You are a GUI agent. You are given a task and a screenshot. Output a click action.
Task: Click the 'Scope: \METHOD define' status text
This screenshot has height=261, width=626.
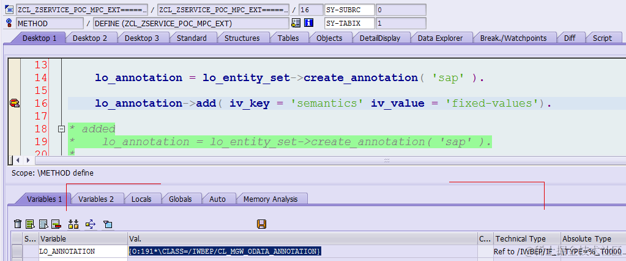pyautogui.click(x=53, y=173)
